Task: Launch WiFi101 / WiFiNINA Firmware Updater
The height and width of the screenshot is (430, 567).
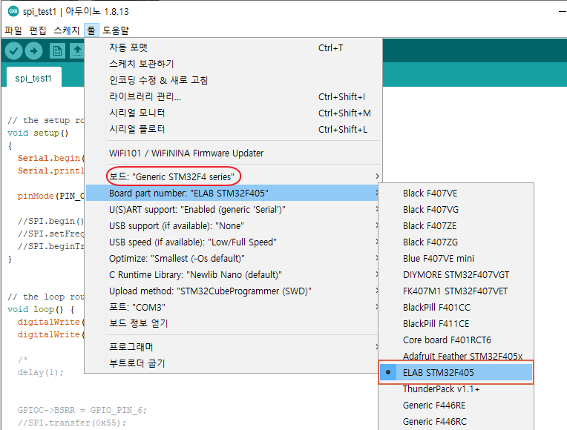Action: coord(234,153)
